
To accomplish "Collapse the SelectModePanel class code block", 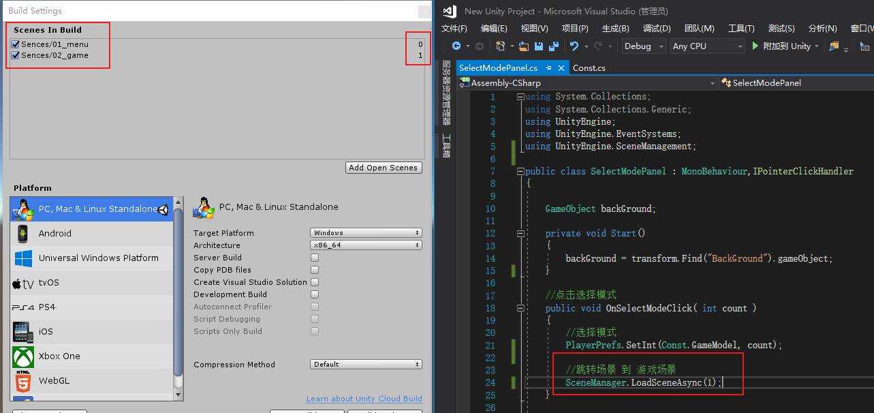I will coord(520,172).
